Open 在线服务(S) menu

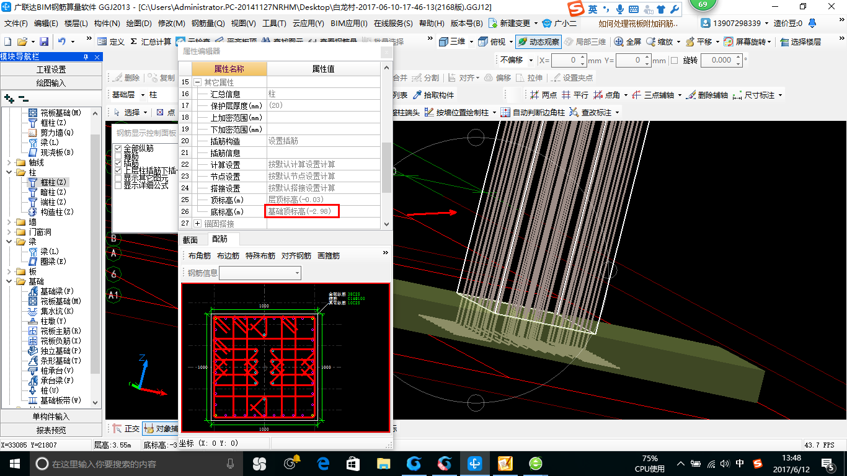[393, 23]
